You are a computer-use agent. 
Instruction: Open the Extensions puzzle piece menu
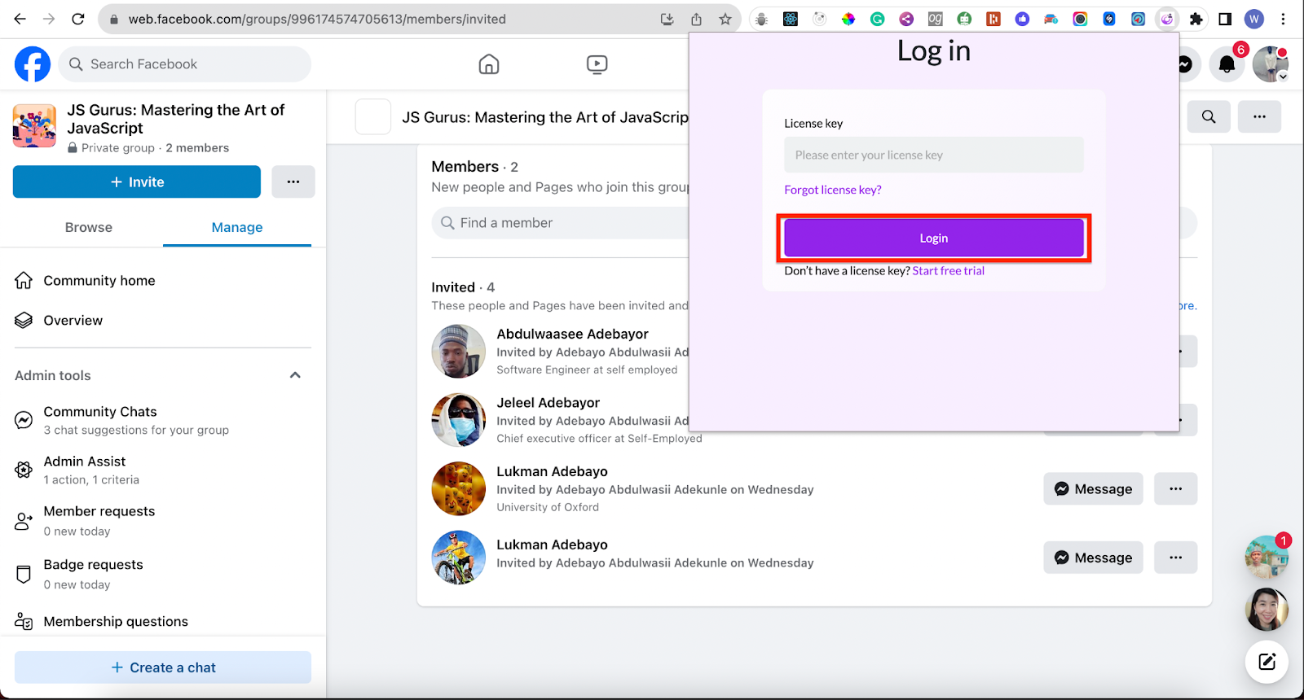tap(1196, 19)
